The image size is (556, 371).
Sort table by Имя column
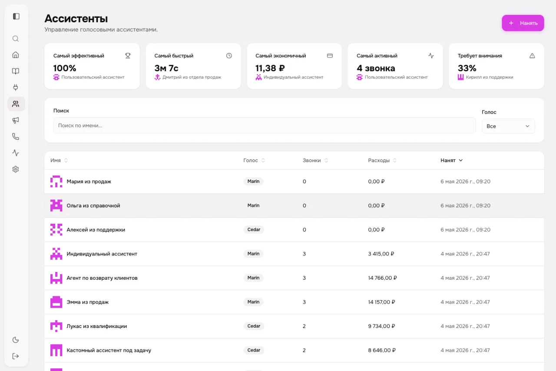tap(59, 160)
